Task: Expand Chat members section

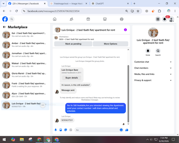Action: pos(153,68)
